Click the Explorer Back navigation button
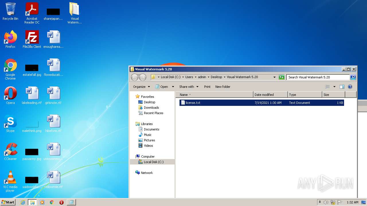Viewport: 367px width, 206px height. 134,77
